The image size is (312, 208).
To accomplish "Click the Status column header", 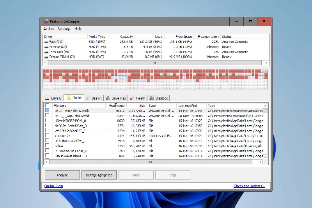I will (x=245, y=37).
